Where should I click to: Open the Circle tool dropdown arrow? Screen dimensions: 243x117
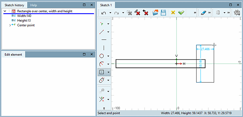pos(108,56)
